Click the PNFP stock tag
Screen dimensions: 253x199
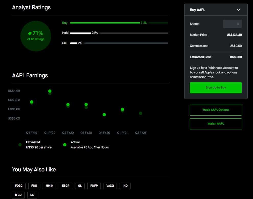click(x=94, y=186)
